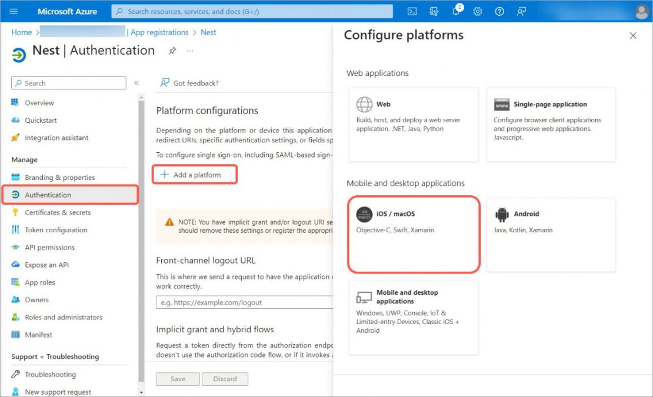The height and width of the screenshot is (397, 653).
Task: Choose the Single-page application card
Action: 551,125
